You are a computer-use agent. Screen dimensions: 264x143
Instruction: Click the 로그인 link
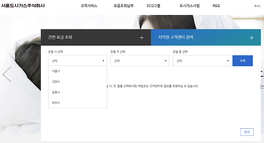257,6
